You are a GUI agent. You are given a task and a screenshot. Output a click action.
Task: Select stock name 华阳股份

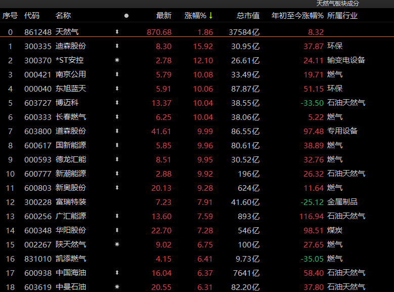71,230
